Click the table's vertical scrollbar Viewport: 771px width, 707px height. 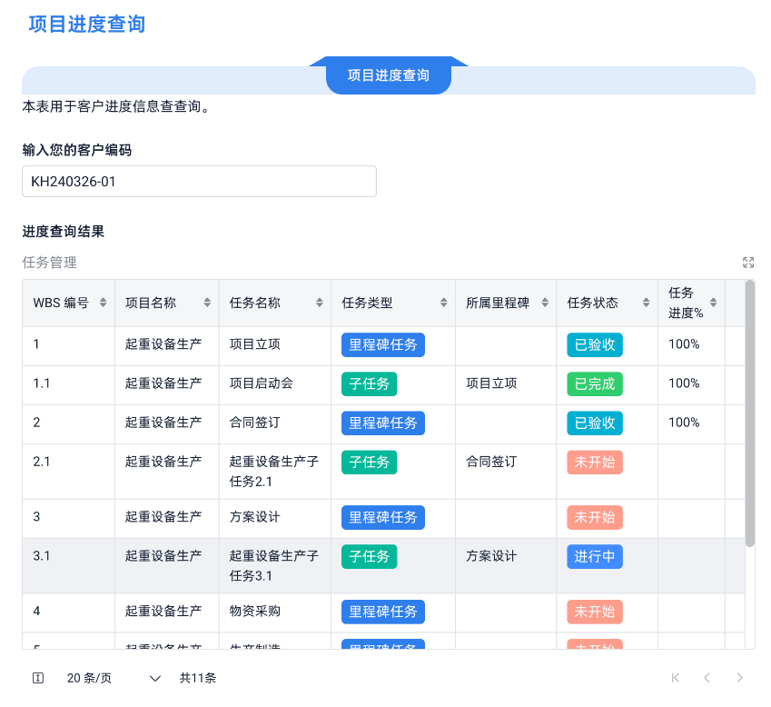[749, 413]
